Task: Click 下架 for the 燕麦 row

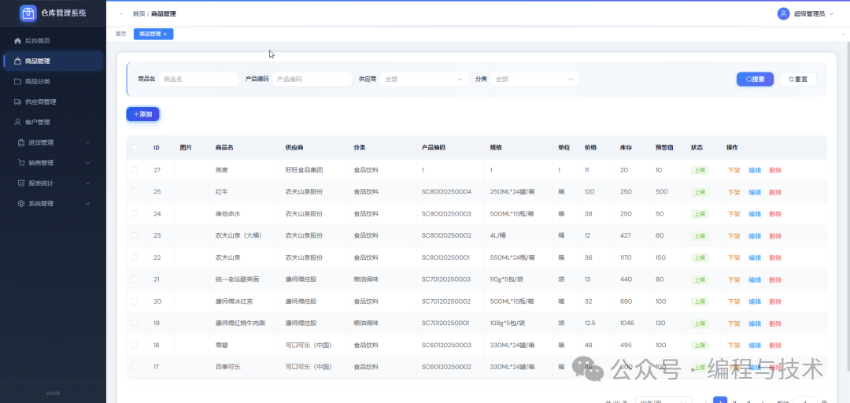Action: (x=734, y=170)
